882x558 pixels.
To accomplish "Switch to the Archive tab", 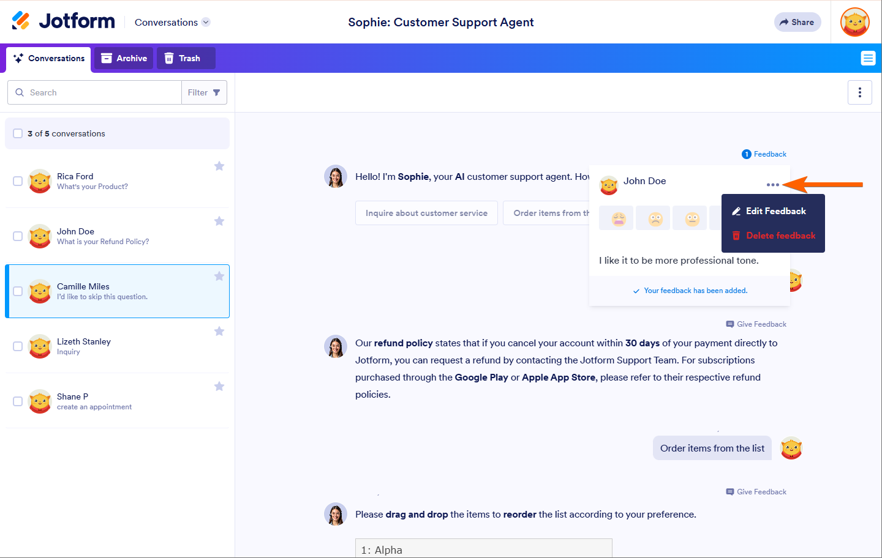I will pyautogui.click(x=124, y=58).
